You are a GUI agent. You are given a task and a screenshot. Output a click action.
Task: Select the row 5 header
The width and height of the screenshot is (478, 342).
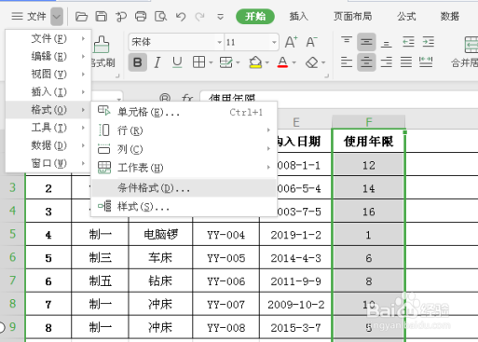[x=12, y=234]
